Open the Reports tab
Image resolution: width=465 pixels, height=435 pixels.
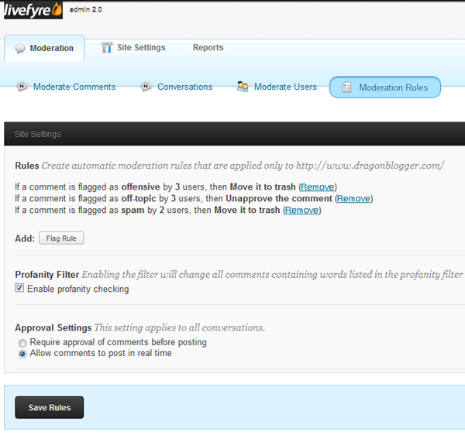208,47
